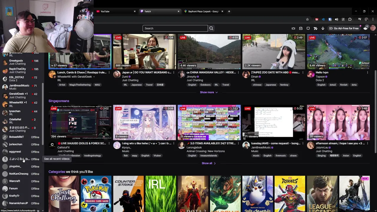
Task: Close the Bayfront Plaza Carpark tab
Action: (x=222, y=11)
